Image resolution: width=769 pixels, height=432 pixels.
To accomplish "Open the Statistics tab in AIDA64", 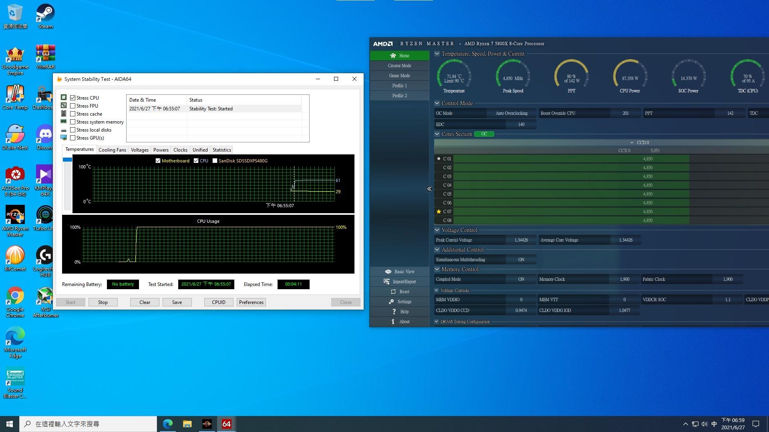I will pos(221,150).
